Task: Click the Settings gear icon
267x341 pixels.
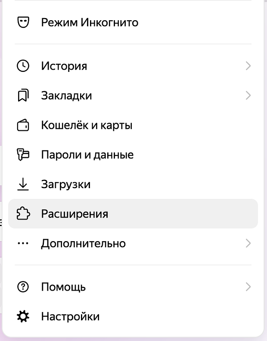Action: [x=23, y=317]
